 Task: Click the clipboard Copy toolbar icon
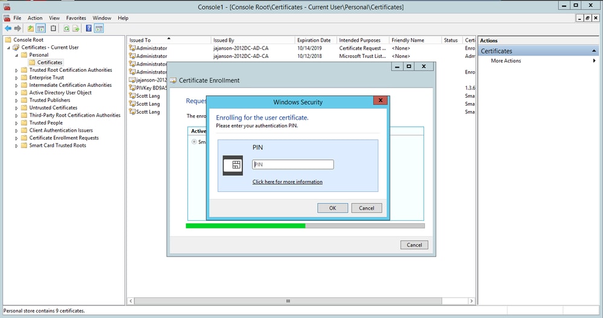[53, 28]
